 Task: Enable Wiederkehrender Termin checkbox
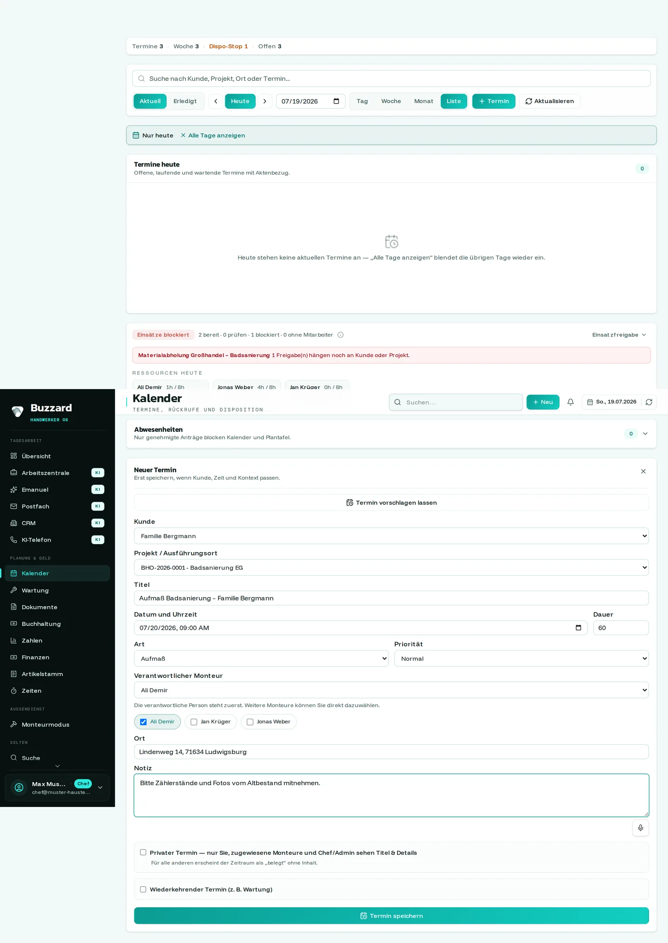coord(143,889)
